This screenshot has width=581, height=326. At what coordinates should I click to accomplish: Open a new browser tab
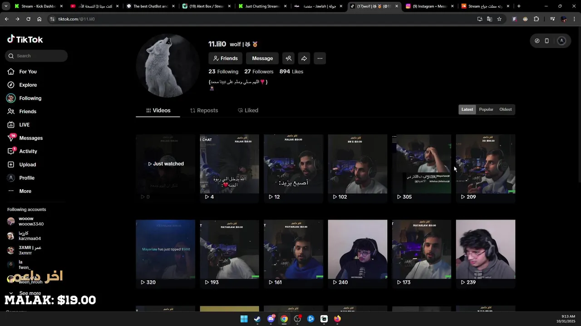[x=519, y=6]
